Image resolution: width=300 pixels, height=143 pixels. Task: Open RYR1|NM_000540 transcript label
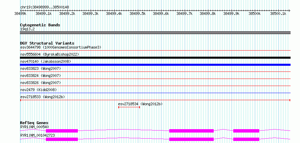pyautogui.click(x=34, y=127)
